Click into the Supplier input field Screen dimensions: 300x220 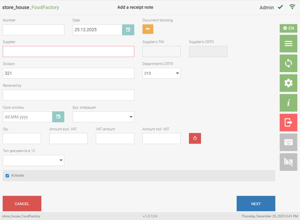click(68, 52)
